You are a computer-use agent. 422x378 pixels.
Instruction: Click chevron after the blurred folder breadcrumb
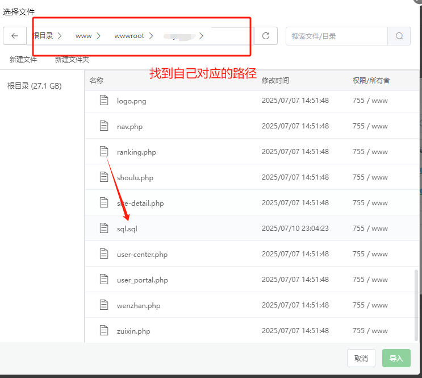coord(201,36)
